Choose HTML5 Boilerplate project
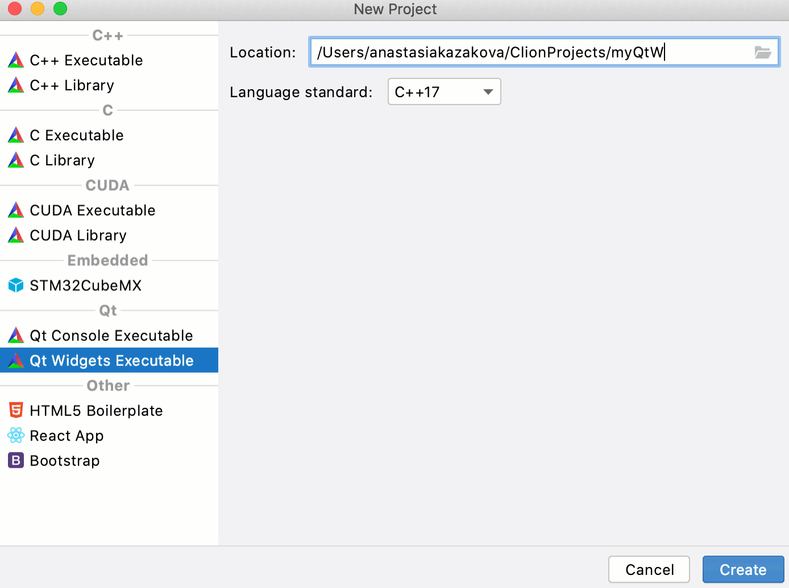789x588 pixels. (109, 410)
